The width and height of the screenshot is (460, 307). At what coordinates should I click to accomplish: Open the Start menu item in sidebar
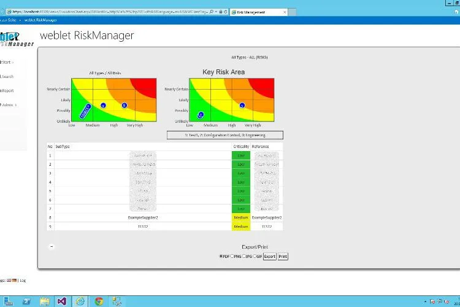[x=6, y=62]
